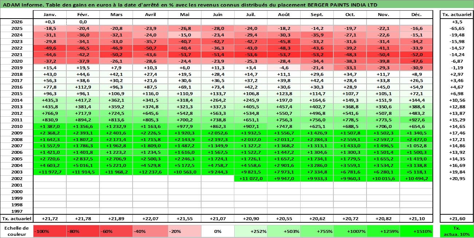Click the Juil. column header
474x238 pixels.
pyautogui.click(x=251, y=15)
